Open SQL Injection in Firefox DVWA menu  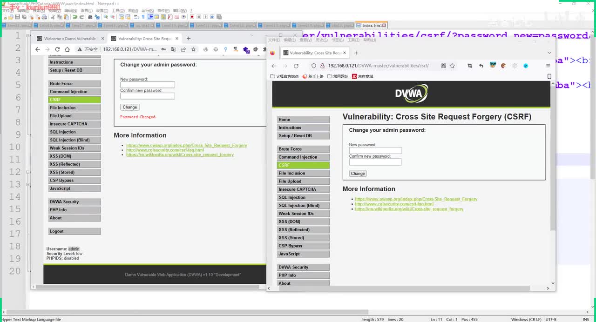tap(303, 197)
